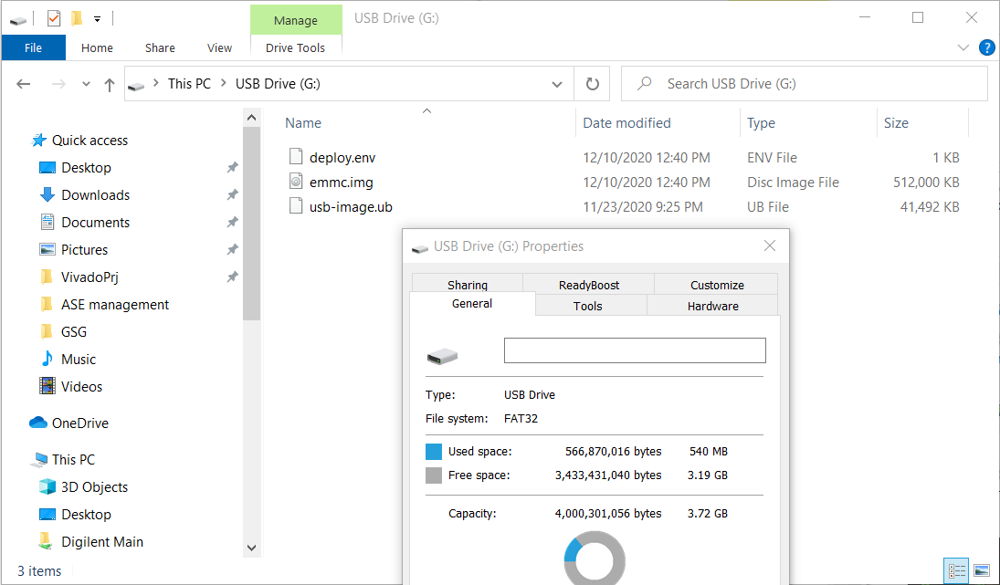The height and width of the screenshot is (585, 1000).
Task: Open Downloads in the navigation pane
Action: [x=95, y=195]
